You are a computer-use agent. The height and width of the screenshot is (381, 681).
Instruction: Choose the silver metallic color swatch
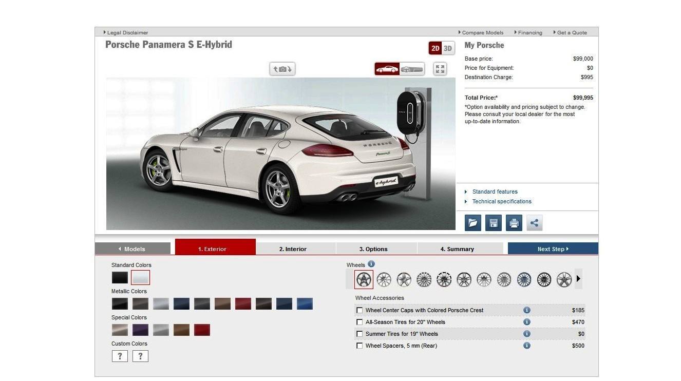(161, 304)
